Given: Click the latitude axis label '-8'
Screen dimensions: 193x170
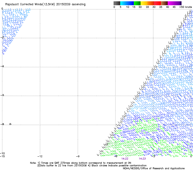Looking at the screenshot, I should point(2,124).
